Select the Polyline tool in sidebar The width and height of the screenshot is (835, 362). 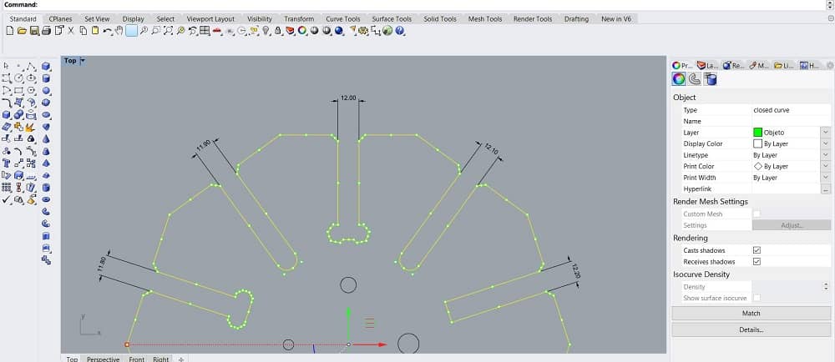pos(31,66)
